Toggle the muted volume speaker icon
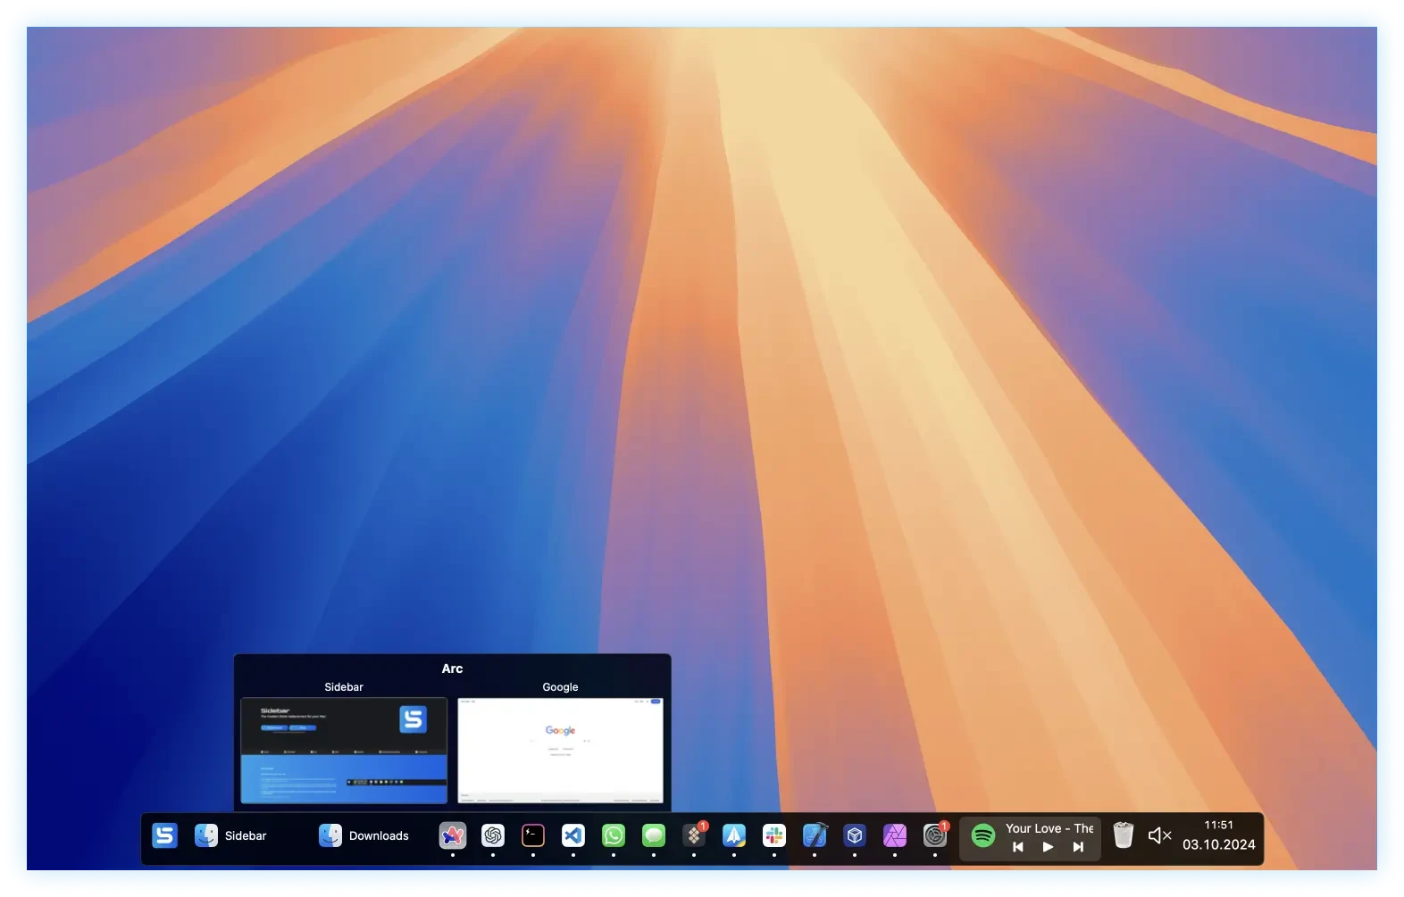The width and height of the screenshot is (1404, 897). pos(1159,835)
